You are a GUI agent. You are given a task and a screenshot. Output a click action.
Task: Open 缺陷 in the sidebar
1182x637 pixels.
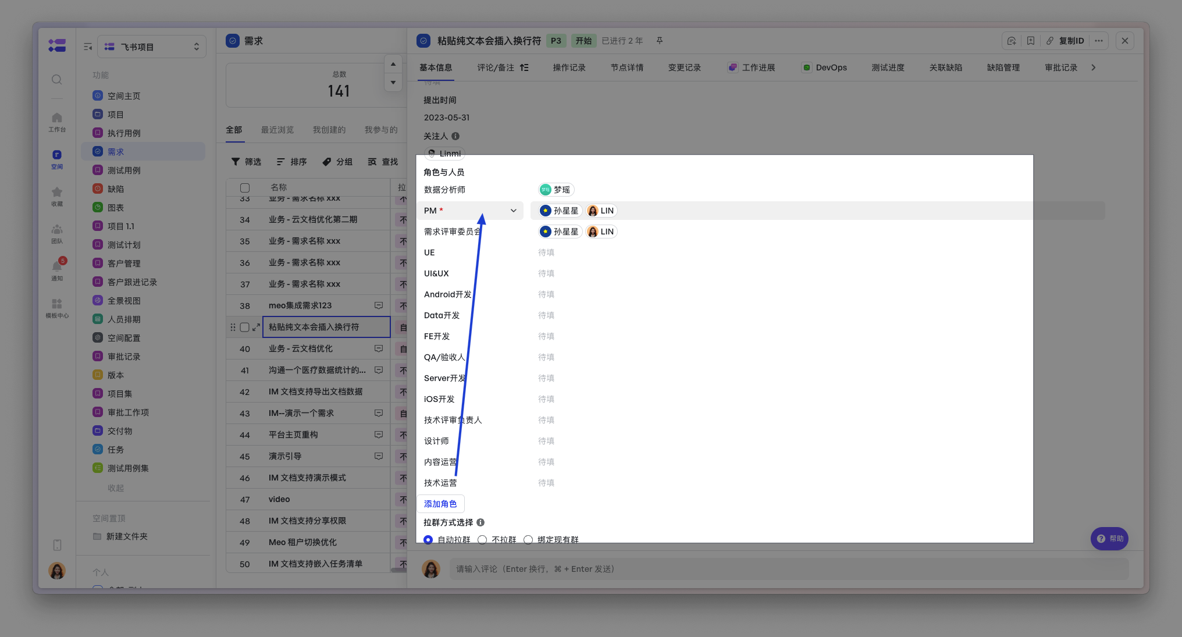click(143, 188)
